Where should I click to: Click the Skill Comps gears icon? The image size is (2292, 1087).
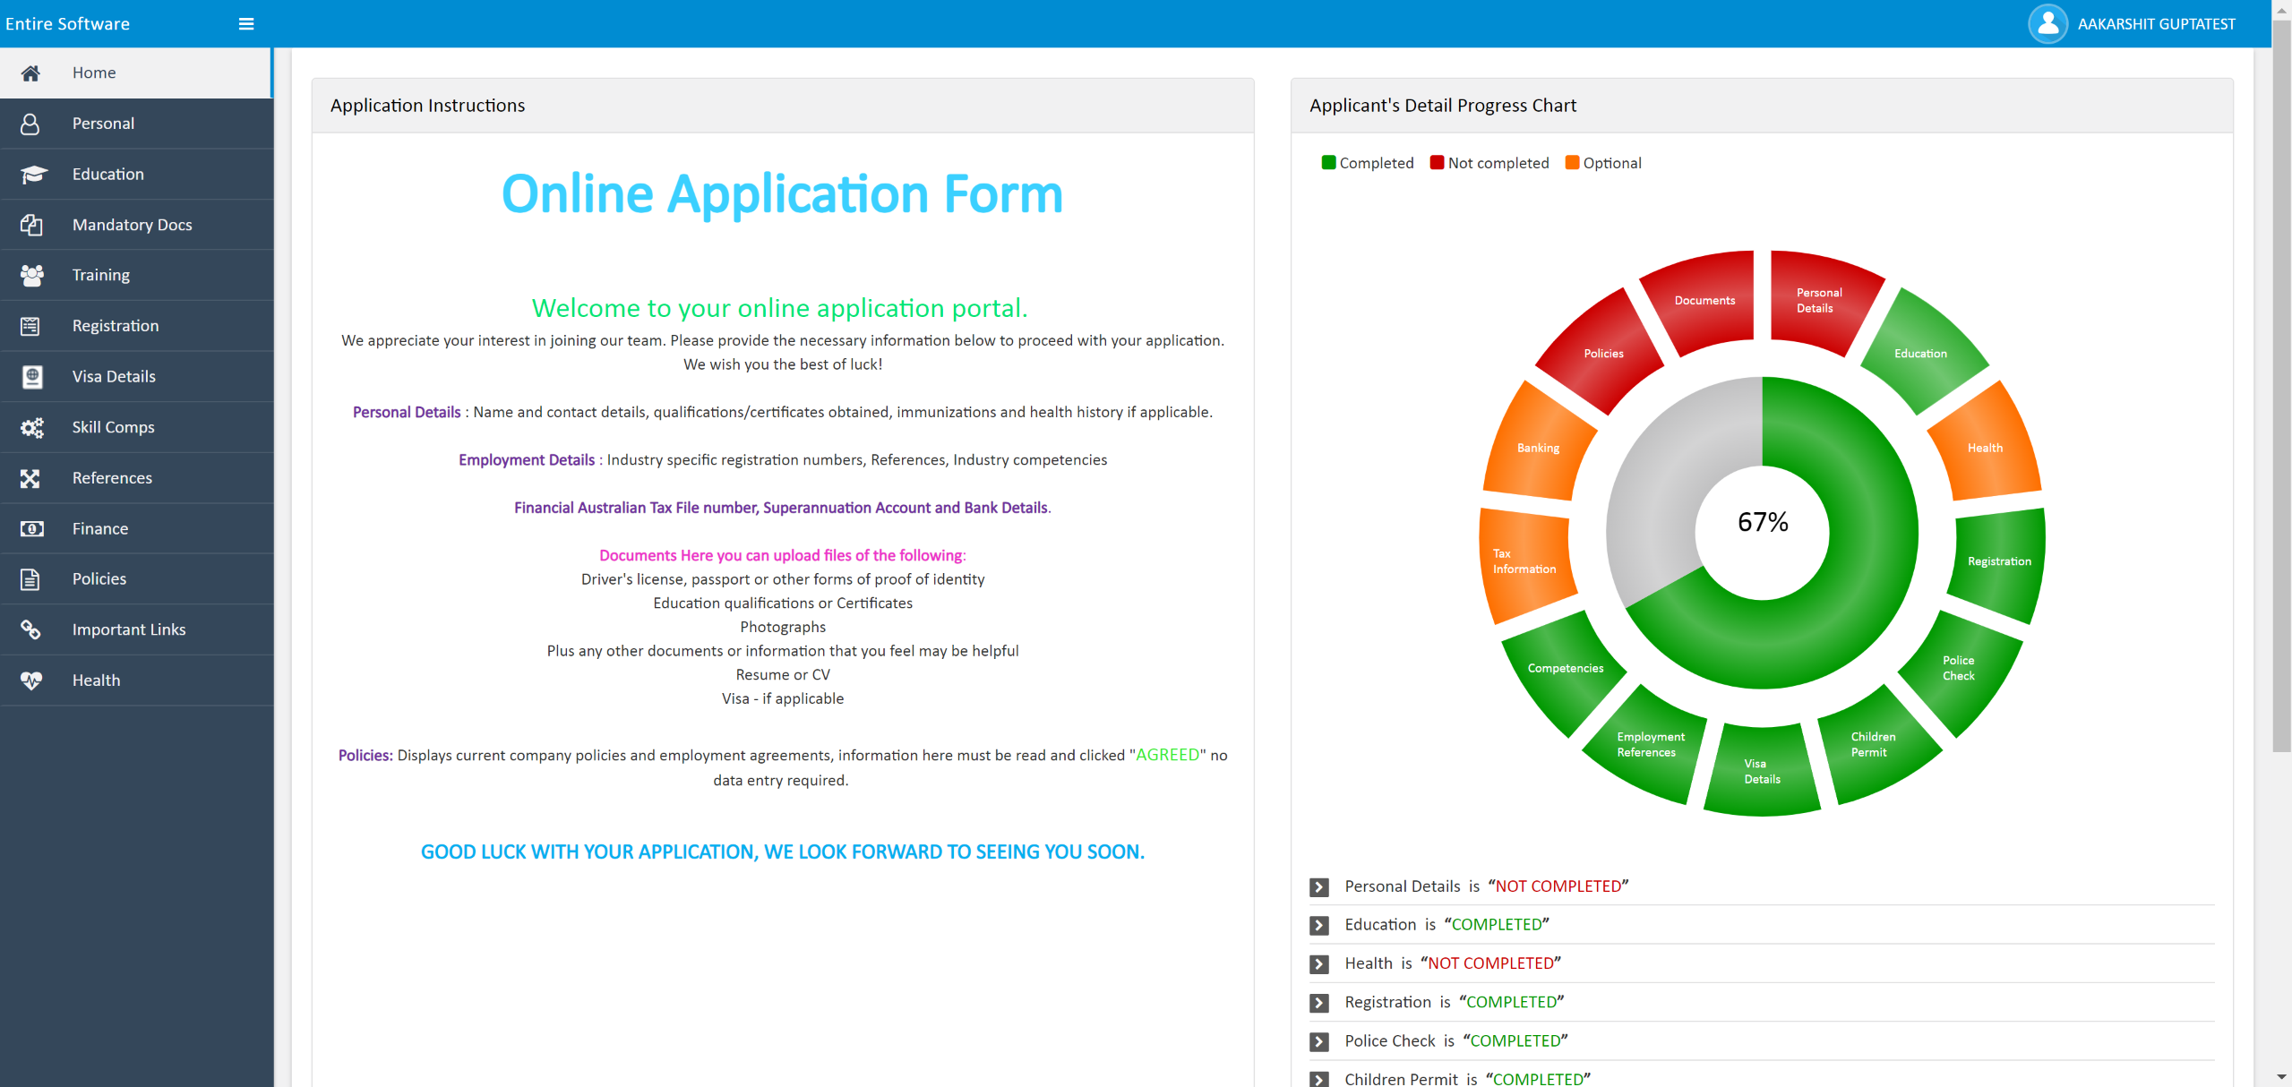point(32,427)
